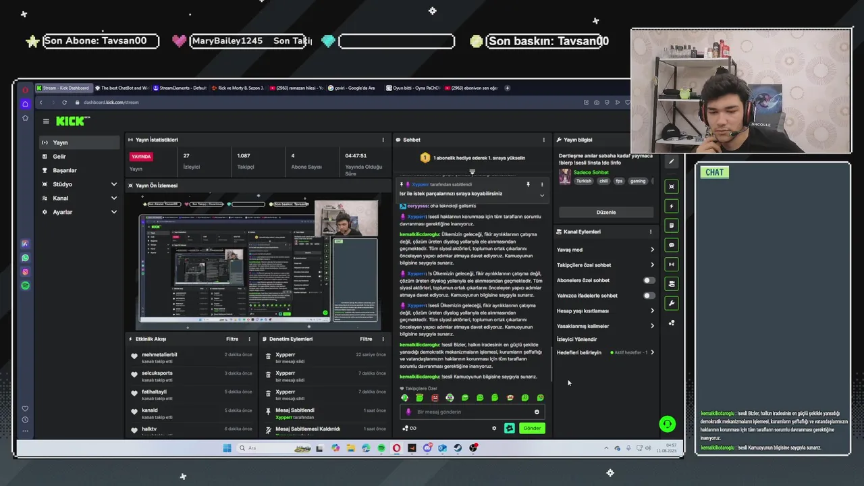Click the pencil edit icon in Yayın bilgisi

pos(671,161)
